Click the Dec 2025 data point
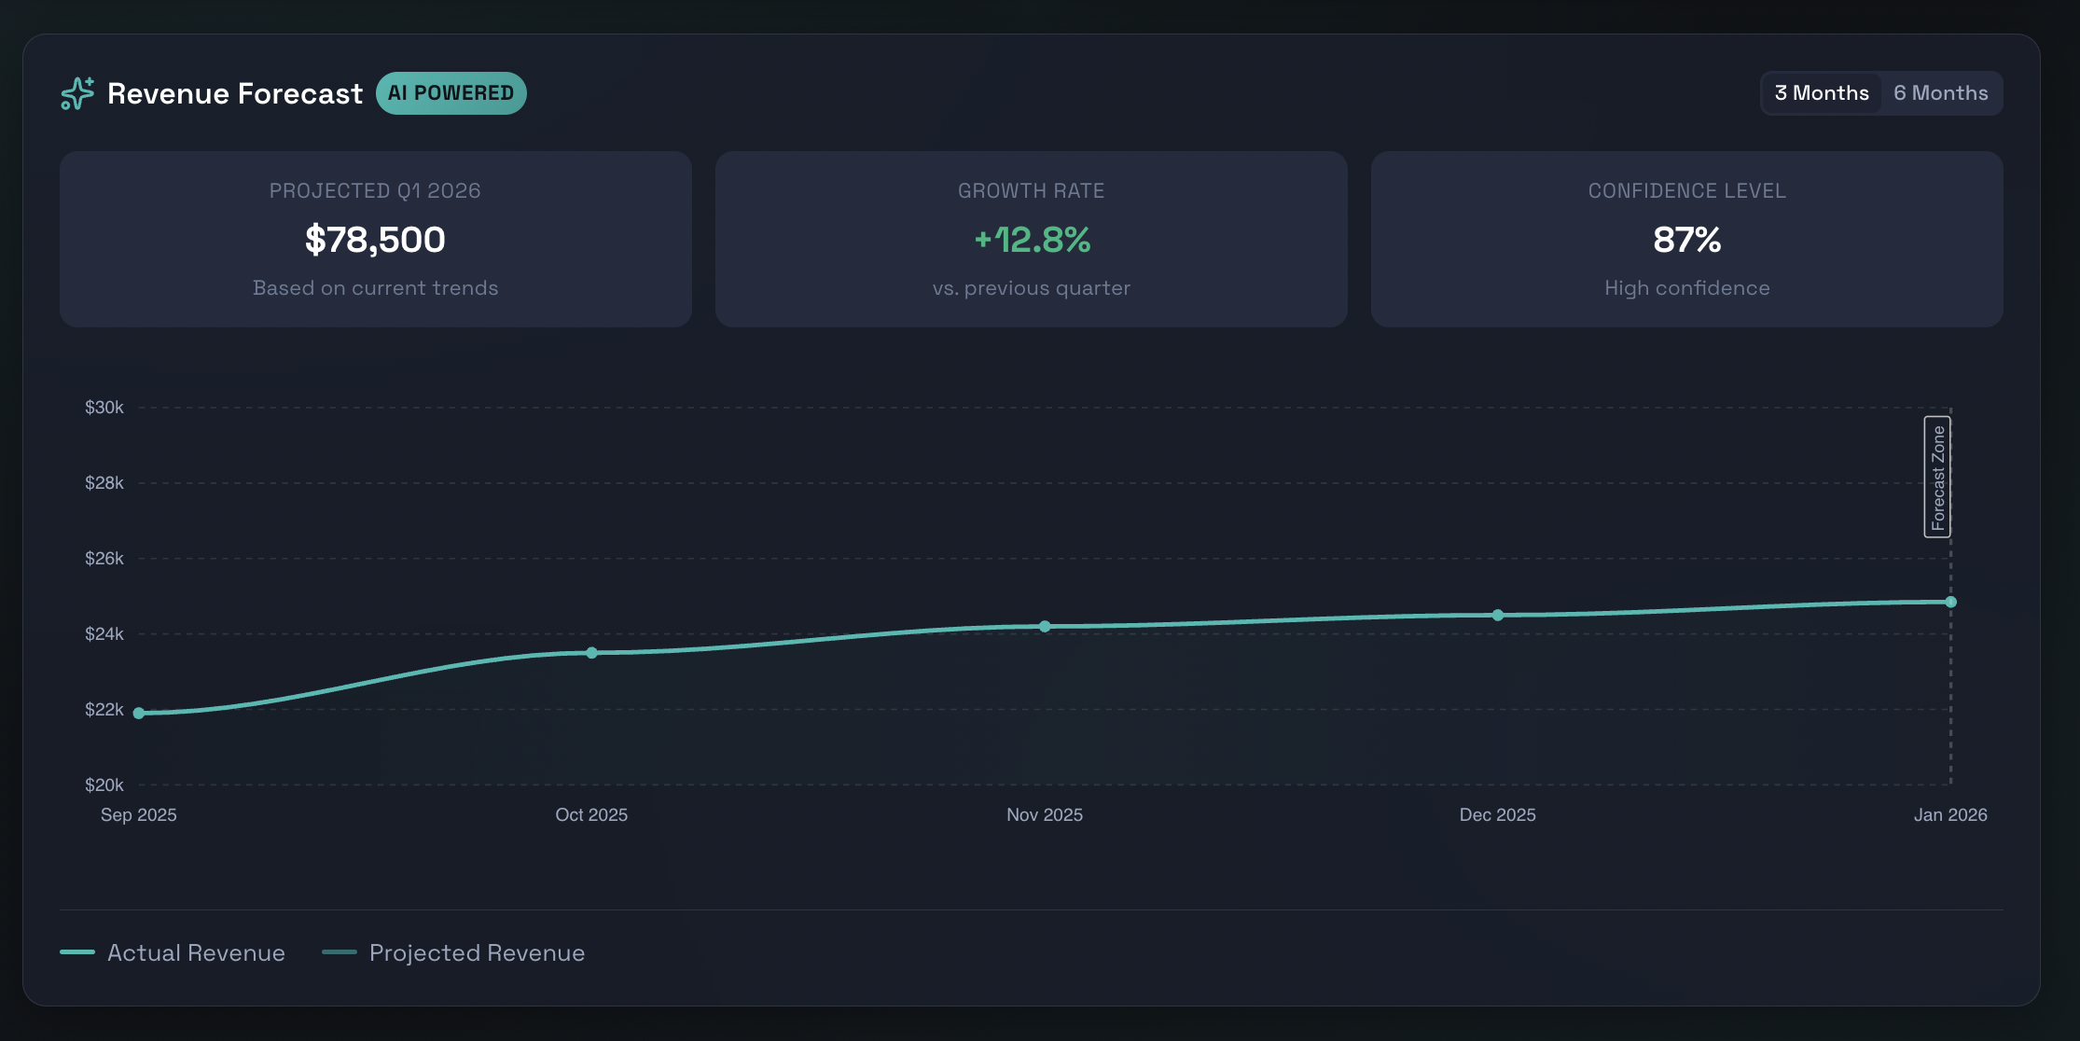Image resolution: width=2080 pixels, height=1041 pixels. click(x=1497, y=615)
